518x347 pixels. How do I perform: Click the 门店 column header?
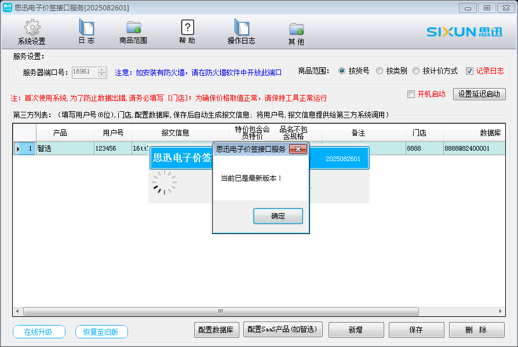coord(425,133)
